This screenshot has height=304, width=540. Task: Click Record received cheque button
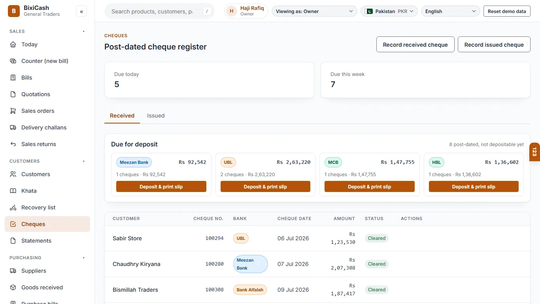[x=415, y=45]
